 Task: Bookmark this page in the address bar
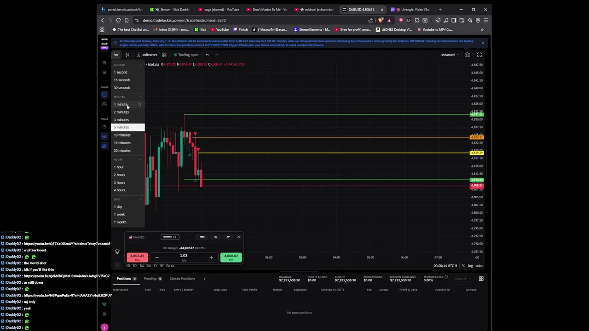[x=127, y=20]
